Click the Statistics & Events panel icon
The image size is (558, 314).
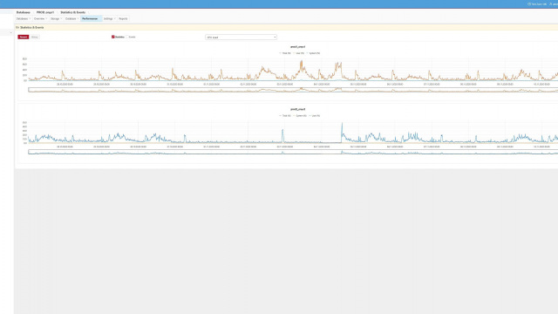click(17, 27)
